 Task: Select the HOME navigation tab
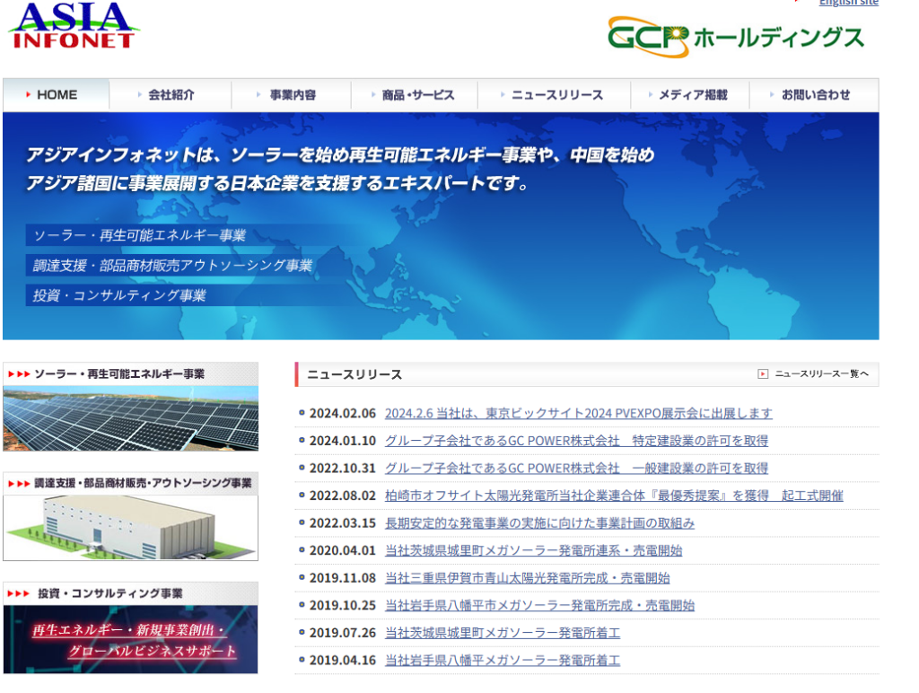coord(57,94)
